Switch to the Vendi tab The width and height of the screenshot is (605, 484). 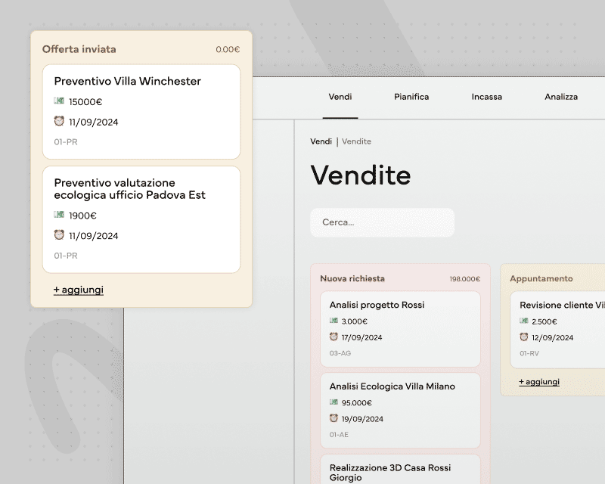click(x=340, y=97)
